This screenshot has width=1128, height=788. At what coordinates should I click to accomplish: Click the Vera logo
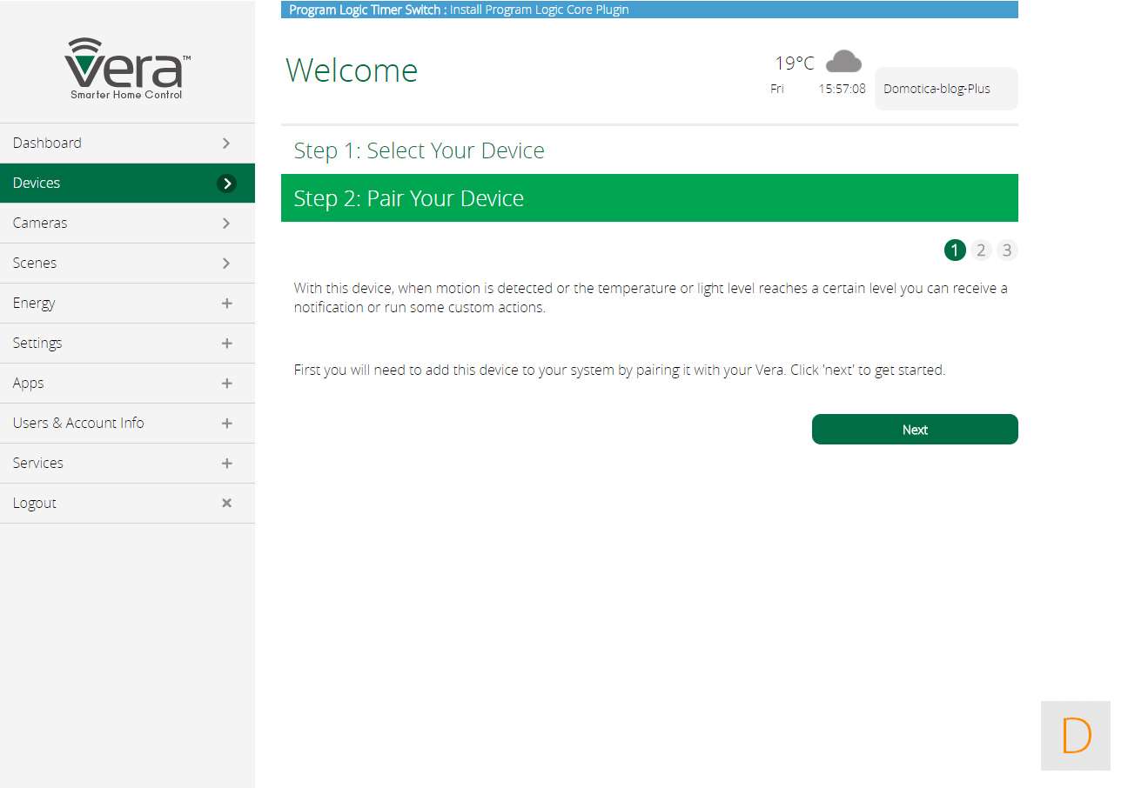click(127, 69)
